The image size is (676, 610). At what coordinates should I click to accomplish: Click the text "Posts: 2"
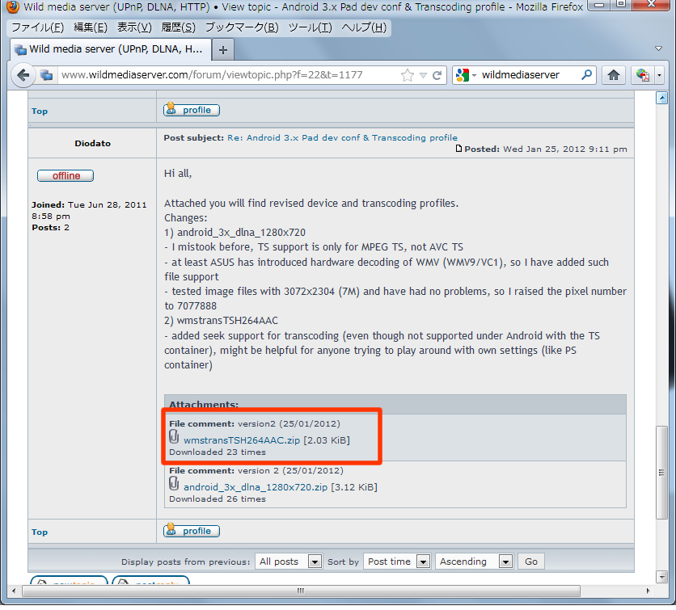[x=50, y=228]
